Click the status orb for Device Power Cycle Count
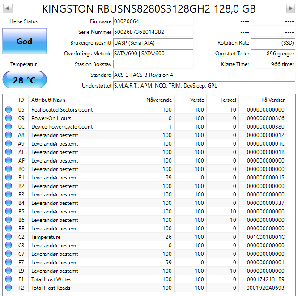This screenshot has width=298, height=296. click(x=9, y=127)
